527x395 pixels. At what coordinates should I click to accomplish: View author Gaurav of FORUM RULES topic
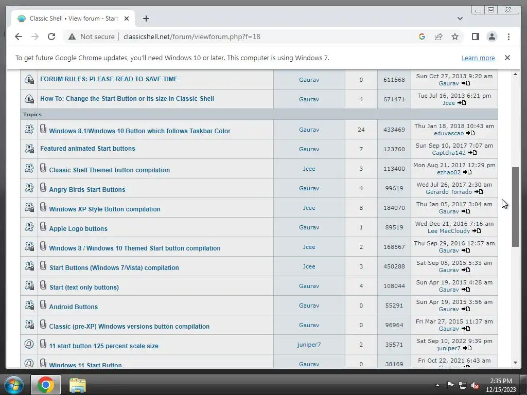coord(309,80)
